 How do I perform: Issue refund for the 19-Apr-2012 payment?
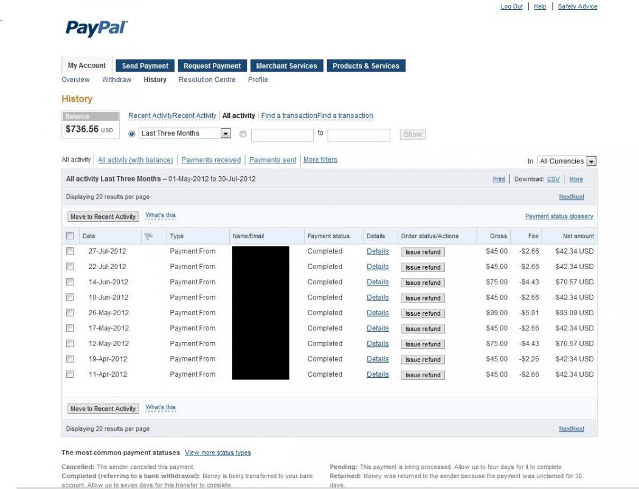(423, 360)
